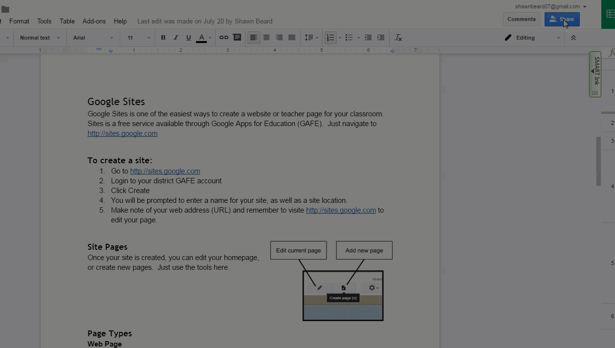Click the blue Share button
Viewport: 615px width, 348px height.
(x=562, y=19)
